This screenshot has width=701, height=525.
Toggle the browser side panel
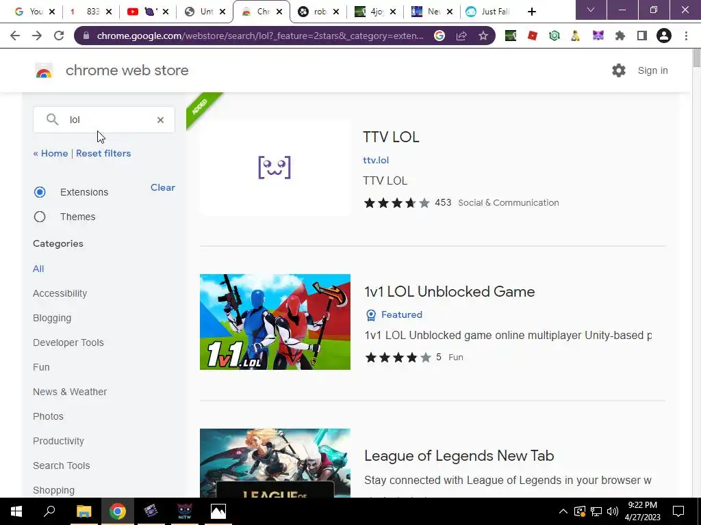click(x=642, y=36)
